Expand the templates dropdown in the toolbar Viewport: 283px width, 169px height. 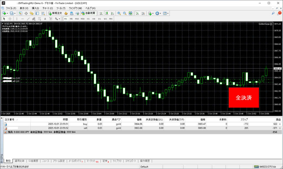168,13
